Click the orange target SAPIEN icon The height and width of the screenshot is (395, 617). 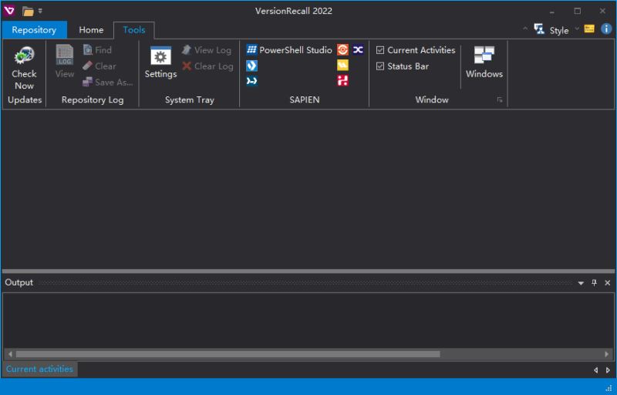342,49
